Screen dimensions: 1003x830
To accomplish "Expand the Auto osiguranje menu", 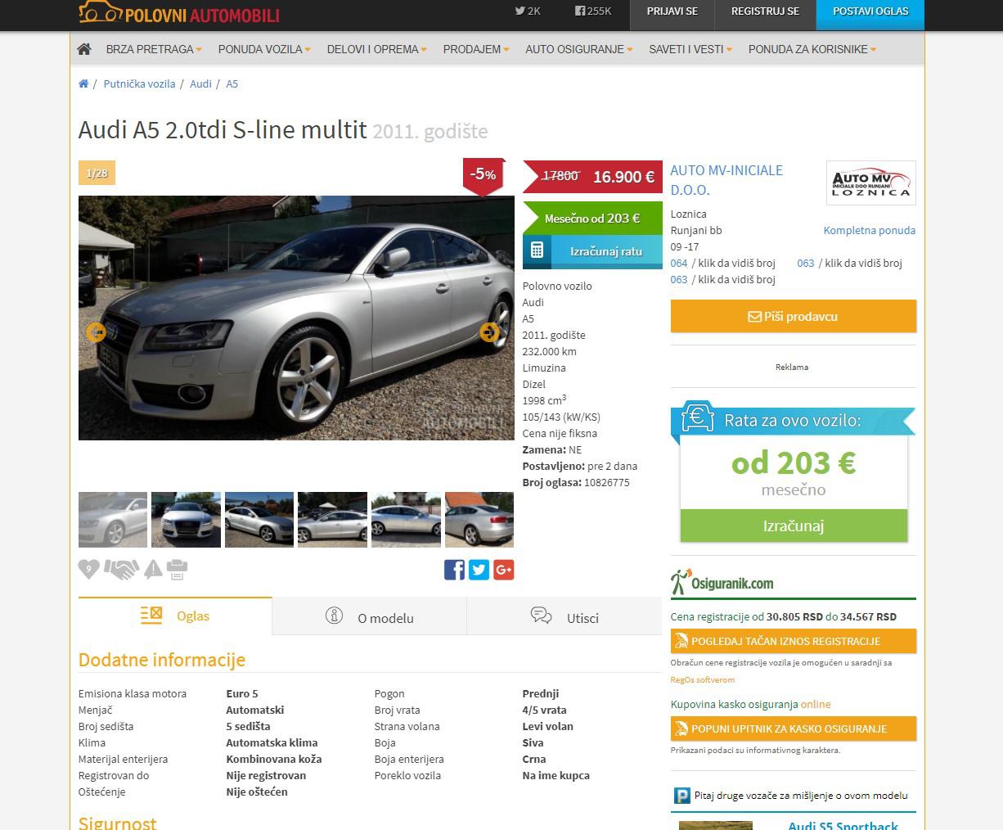I will pos(579,49).
